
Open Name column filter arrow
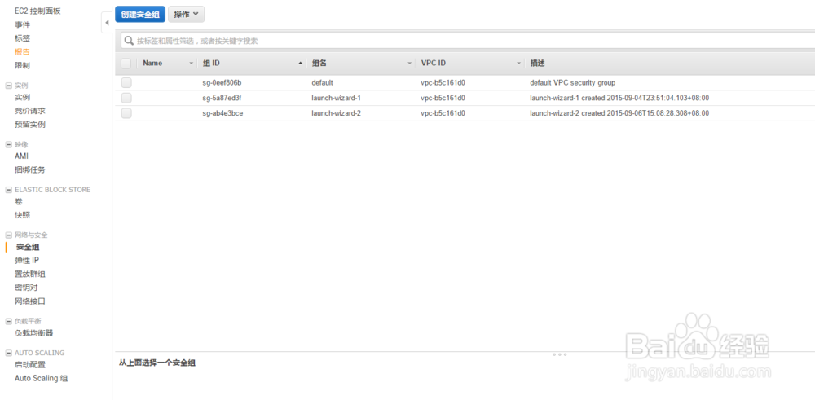tap(191, 64)
